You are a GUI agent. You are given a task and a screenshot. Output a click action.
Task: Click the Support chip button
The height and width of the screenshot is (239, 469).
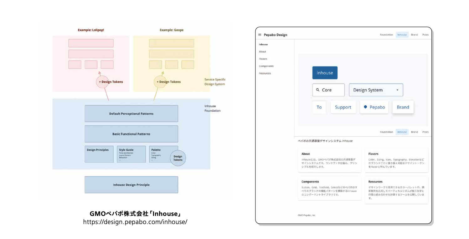tap(343, 107)
